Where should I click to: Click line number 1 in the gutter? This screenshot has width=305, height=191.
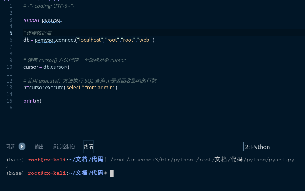pos(11,6)
